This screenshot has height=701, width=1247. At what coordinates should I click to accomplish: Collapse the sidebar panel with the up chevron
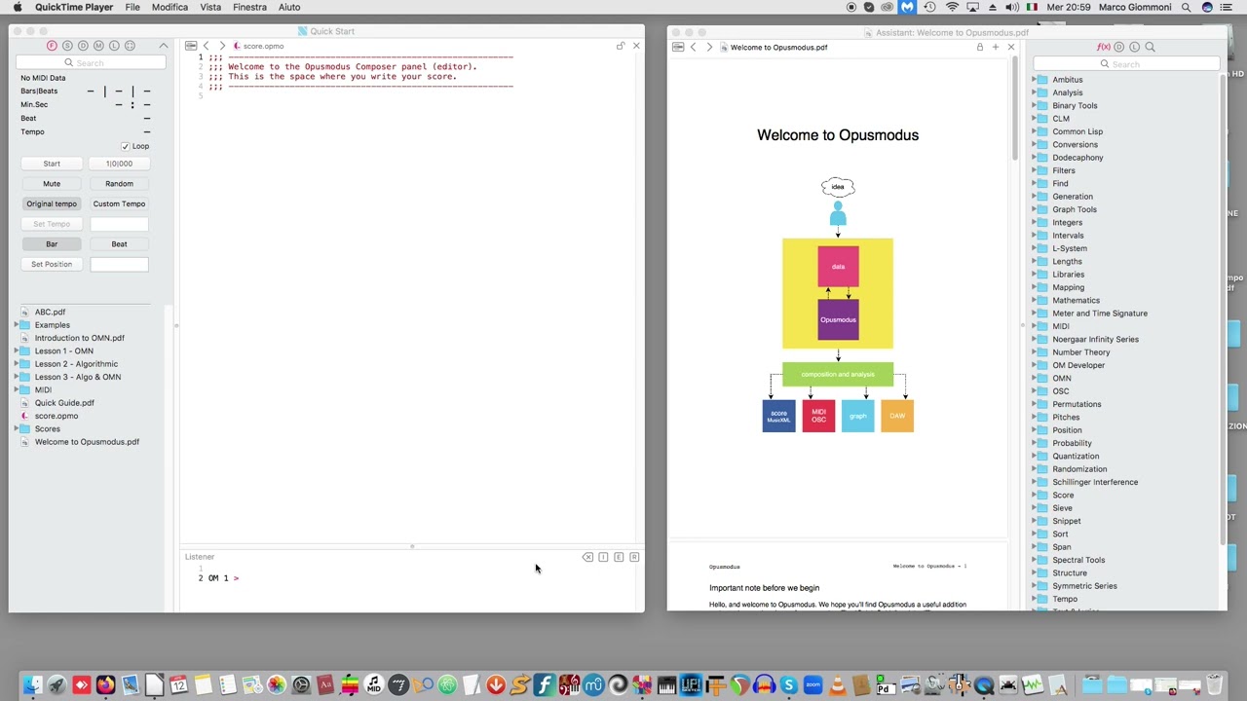(x=164, y=46)
